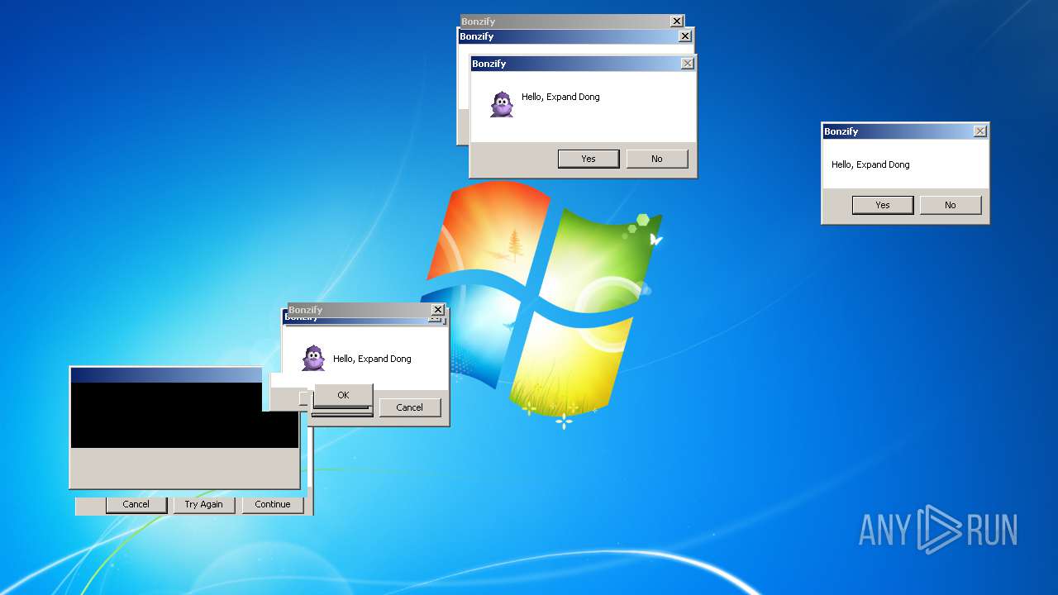Image resolution: width=1058 pixels, height=595 pixels.
Task: Click the Continue button
Action: [x=273, y=504]
